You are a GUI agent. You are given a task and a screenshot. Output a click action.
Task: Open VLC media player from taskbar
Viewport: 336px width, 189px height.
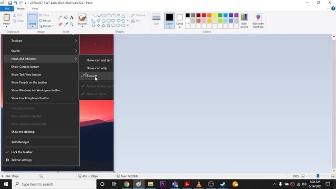click(199, 184)
